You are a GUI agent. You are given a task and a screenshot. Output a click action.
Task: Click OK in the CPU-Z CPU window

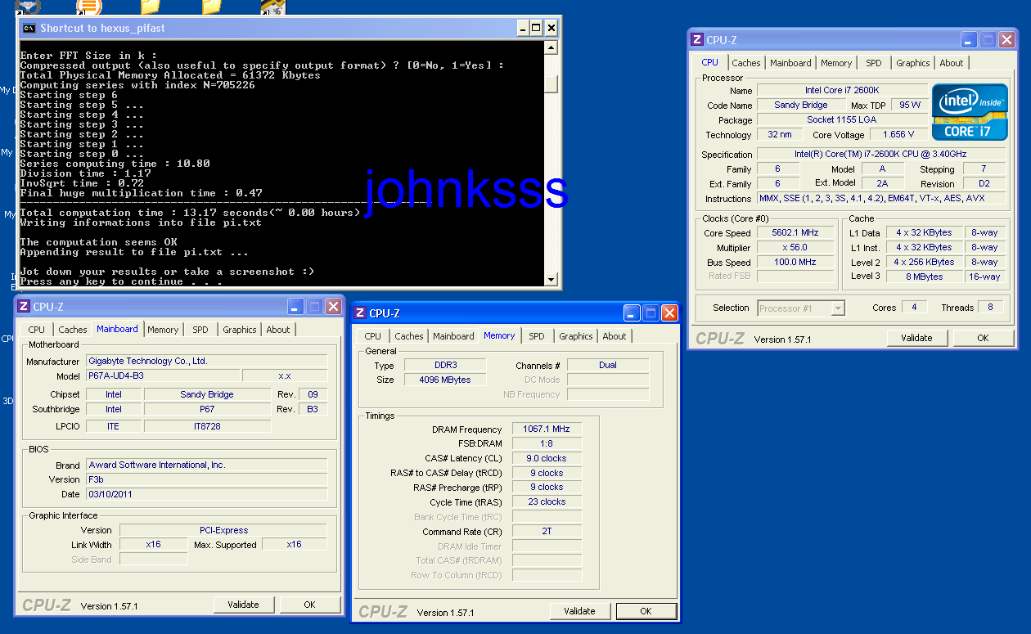[983, 338]
